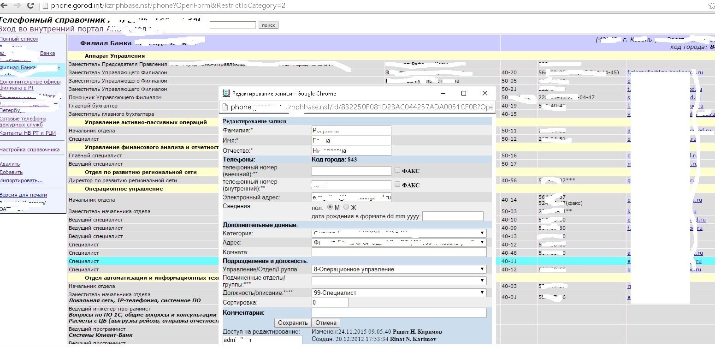Viewport: 715px width, 353px height.
Task: Click the Комната input field
Action: 399,252
